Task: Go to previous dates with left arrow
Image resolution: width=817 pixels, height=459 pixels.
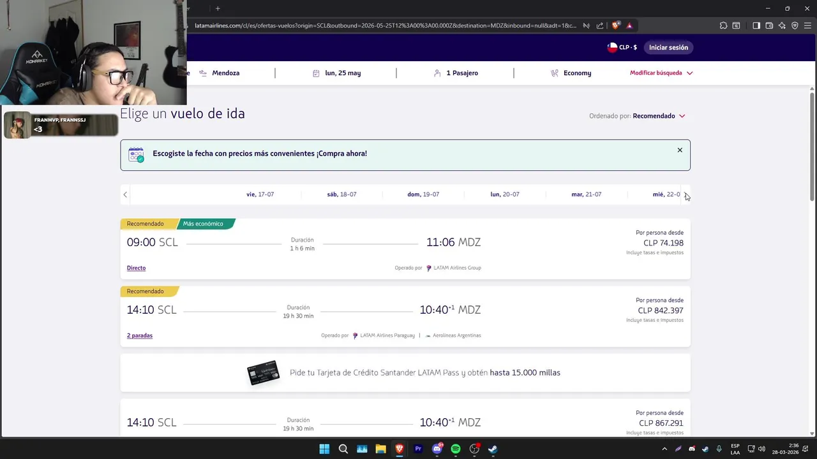Action: [125, 194]
